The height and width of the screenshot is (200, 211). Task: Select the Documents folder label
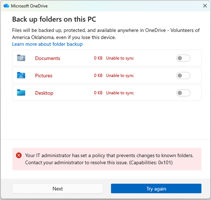click(48, 58)
